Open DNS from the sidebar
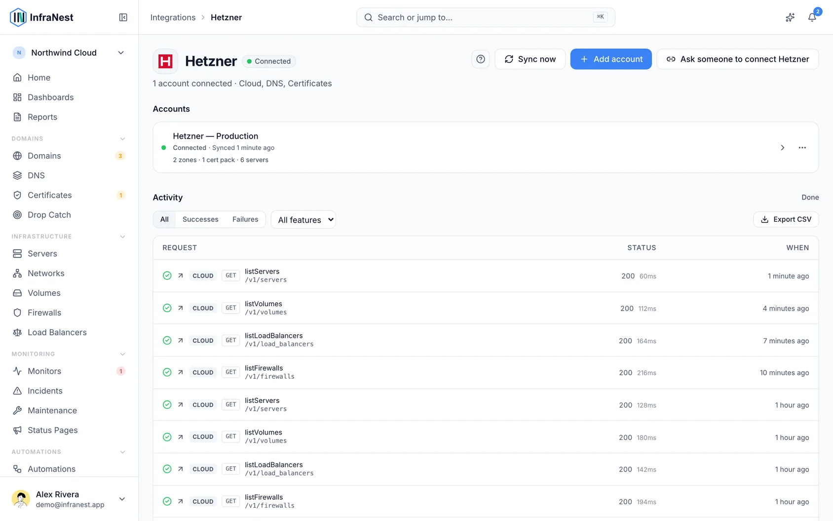Viewport: 833px width, 521px height. 69,175
